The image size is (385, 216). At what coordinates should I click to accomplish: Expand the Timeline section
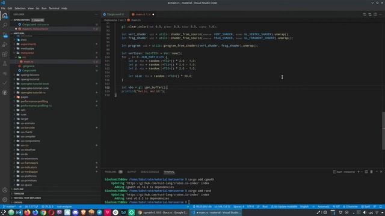11,194
